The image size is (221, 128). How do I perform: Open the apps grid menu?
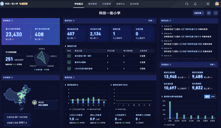tap(208, 4)
